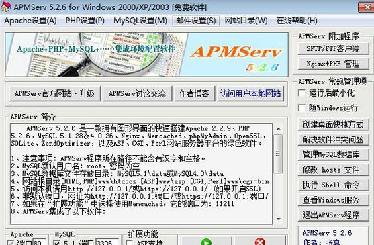The height and width of the screenshot is (245, 374).
Task: Click the line mentioning Memcached port 11211
Action: pos(122,204)
